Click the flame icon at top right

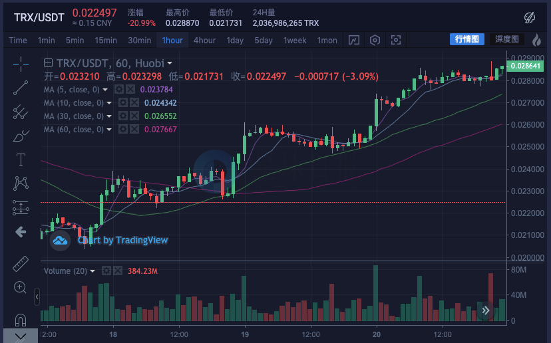(x=536, y=40)
